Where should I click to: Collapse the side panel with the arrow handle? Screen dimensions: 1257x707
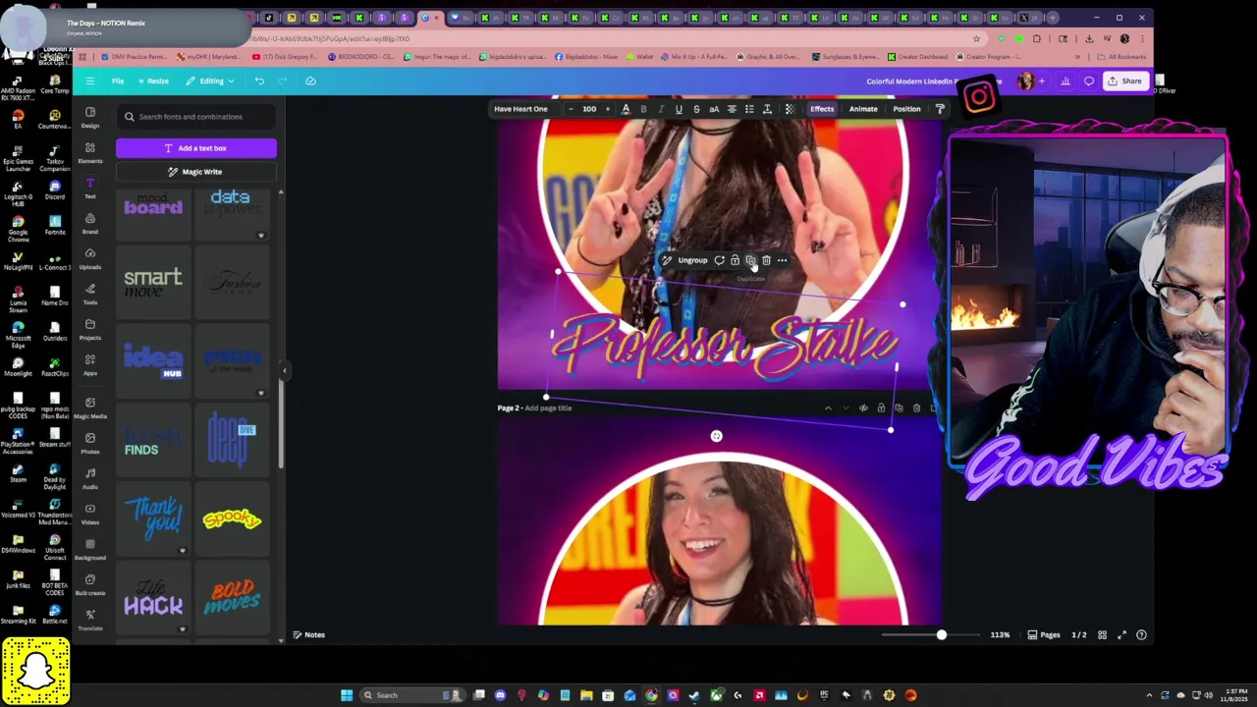[x=284, y=370]
